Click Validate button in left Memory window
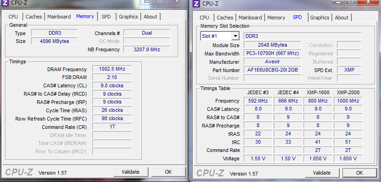381x182 pixels. (130, 172)
